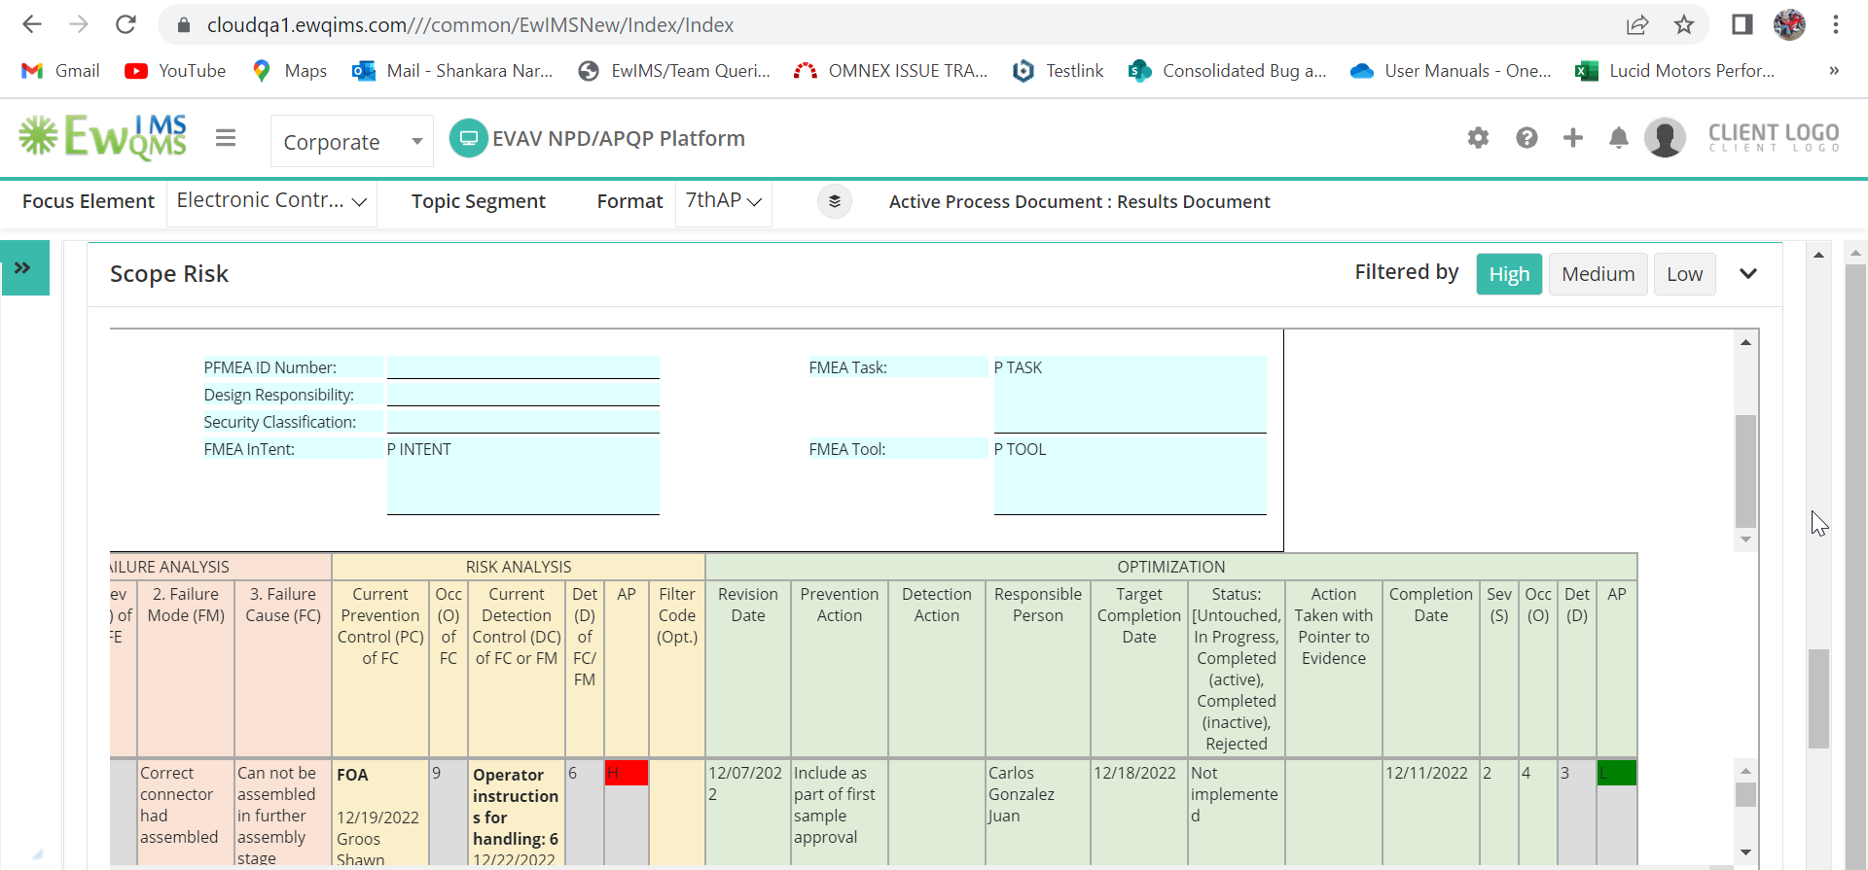
Task: Click the EVAV NPD/APQP Platform monitor icon
Action: 468,138
